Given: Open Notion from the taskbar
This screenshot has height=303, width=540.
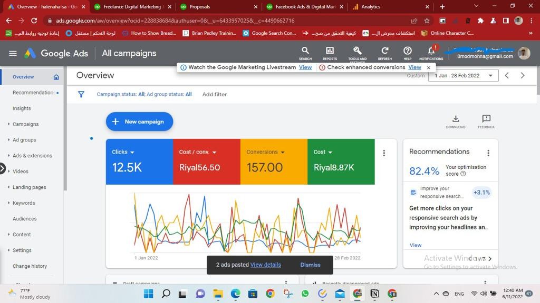Looking at the screenshot, I should (x=375, y=294).
